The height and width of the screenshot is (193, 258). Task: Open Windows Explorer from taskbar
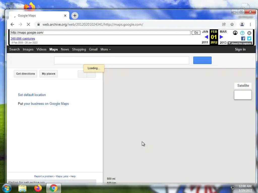22,188
